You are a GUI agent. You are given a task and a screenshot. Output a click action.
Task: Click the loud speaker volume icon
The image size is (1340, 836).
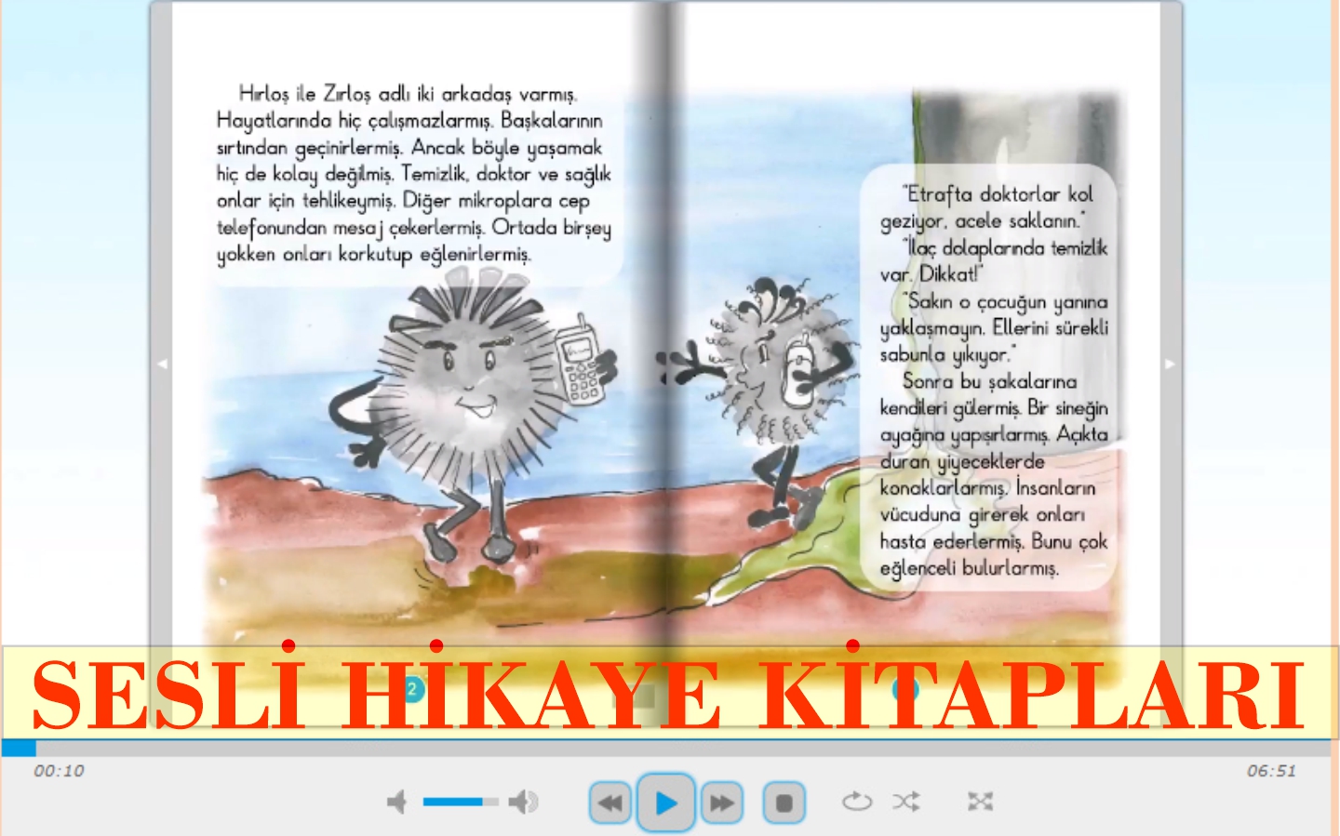[x=524, y=802]
